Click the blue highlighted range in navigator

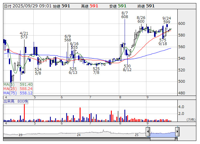162,132
